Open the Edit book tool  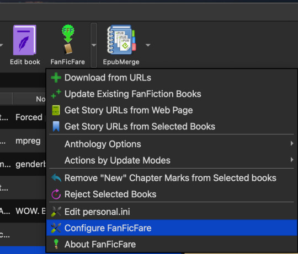pyautogui.click(x=25, y=45)
